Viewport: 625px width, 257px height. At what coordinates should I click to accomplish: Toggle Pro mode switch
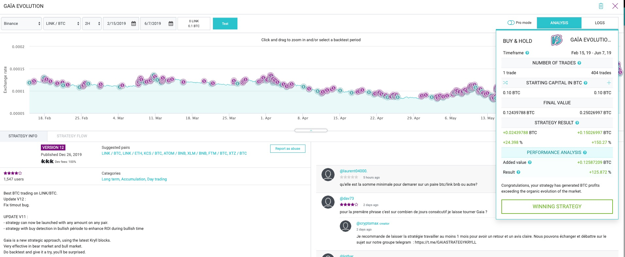pyautogui.click(x=511, y=23)
